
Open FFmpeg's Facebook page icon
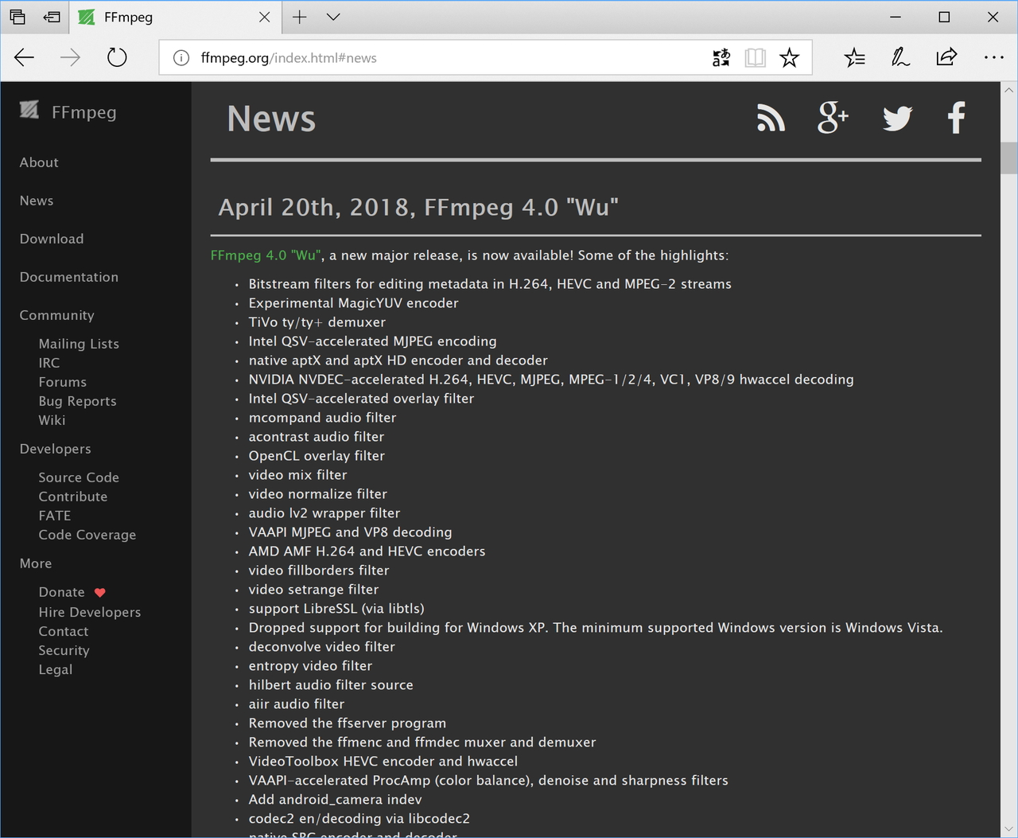(956, 118)
